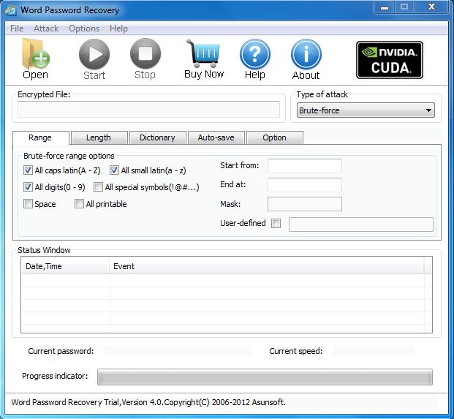Enable All special symbols checkbox
The height and width of the screenshot is (419, 454).
[98, 187]
